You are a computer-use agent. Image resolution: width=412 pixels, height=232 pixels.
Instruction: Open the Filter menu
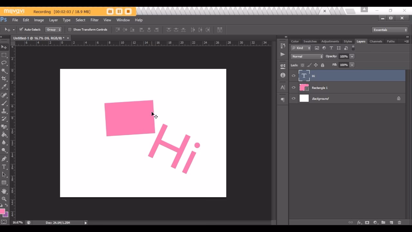tap(94, 20)
